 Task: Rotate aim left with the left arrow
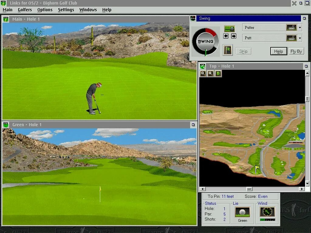coord(226,36)
